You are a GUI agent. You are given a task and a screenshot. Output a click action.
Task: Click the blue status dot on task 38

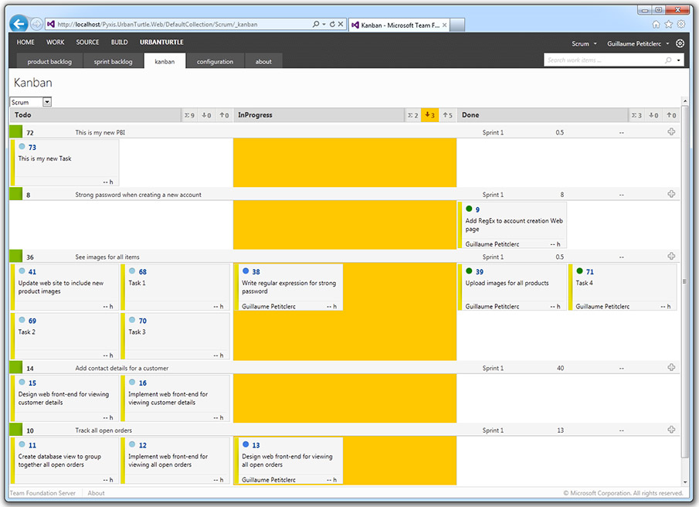[x=244, y=271]
